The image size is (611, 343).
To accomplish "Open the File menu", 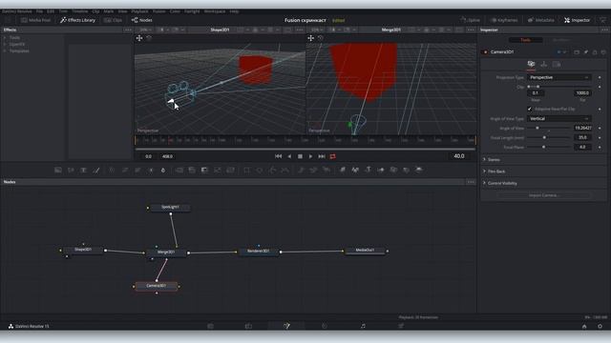I will 39,11.
